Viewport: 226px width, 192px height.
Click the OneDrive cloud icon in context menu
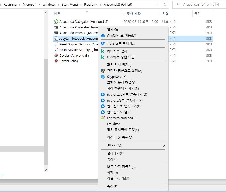pos(103,36)
